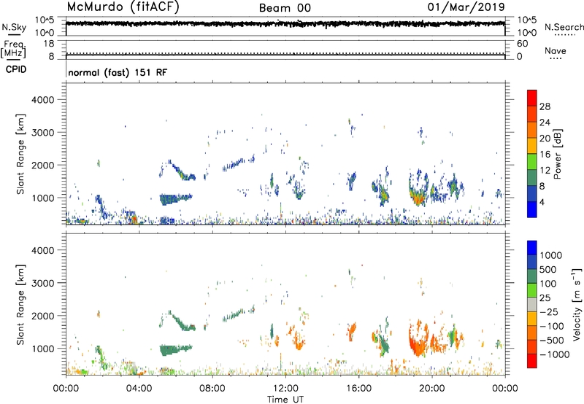Screen dimensions: 584x404
Task: Click the dotted frequency line in Freq panel
Action: pos(285,54)
